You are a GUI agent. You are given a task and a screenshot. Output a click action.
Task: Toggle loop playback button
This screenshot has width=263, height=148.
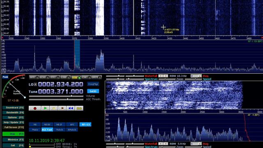pos(79,108)
